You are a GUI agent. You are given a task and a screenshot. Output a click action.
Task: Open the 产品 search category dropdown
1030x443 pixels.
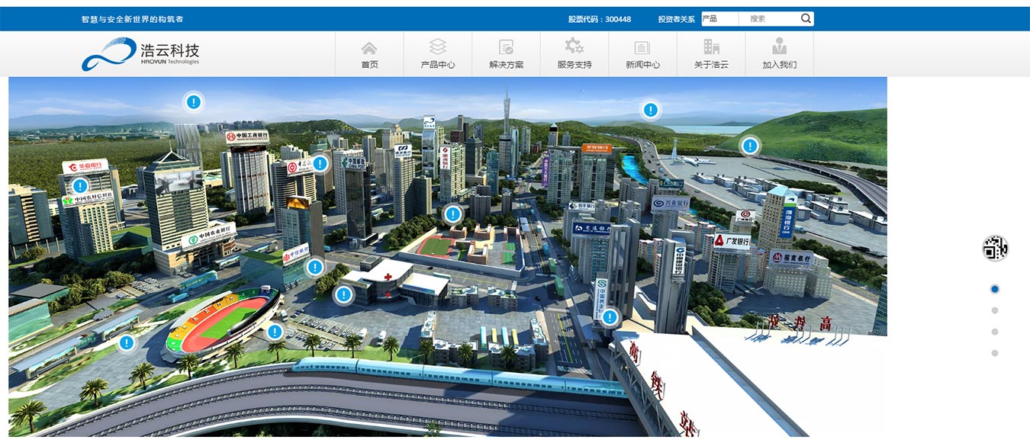coord(719,19)
